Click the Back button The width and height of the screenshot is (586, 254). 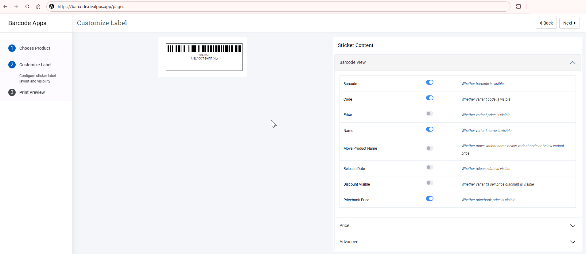546,23
